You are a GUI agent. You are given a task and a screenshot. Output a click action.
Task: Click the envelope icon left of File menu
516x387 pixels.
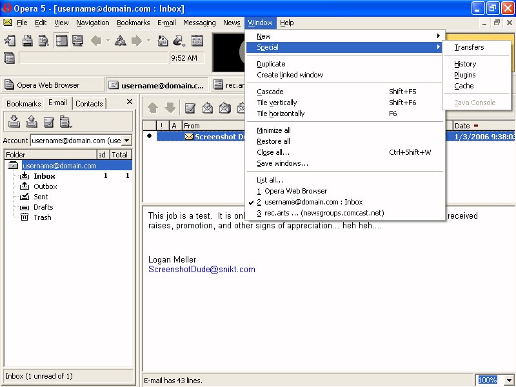pyautogui.click(x=7, y=23)
